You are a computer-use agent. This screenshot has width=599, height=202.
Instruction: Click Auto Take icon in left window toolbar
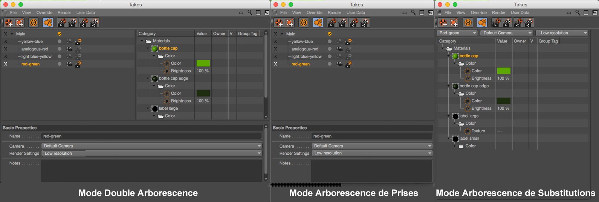coord(34,23)
